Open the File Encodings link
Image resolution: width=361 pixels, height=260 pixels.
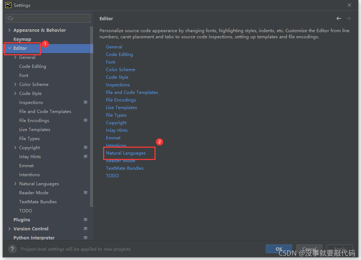coord(121,100)
